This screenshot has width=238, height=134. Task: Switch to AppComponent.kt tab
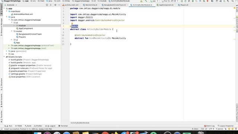coord(166,5)
